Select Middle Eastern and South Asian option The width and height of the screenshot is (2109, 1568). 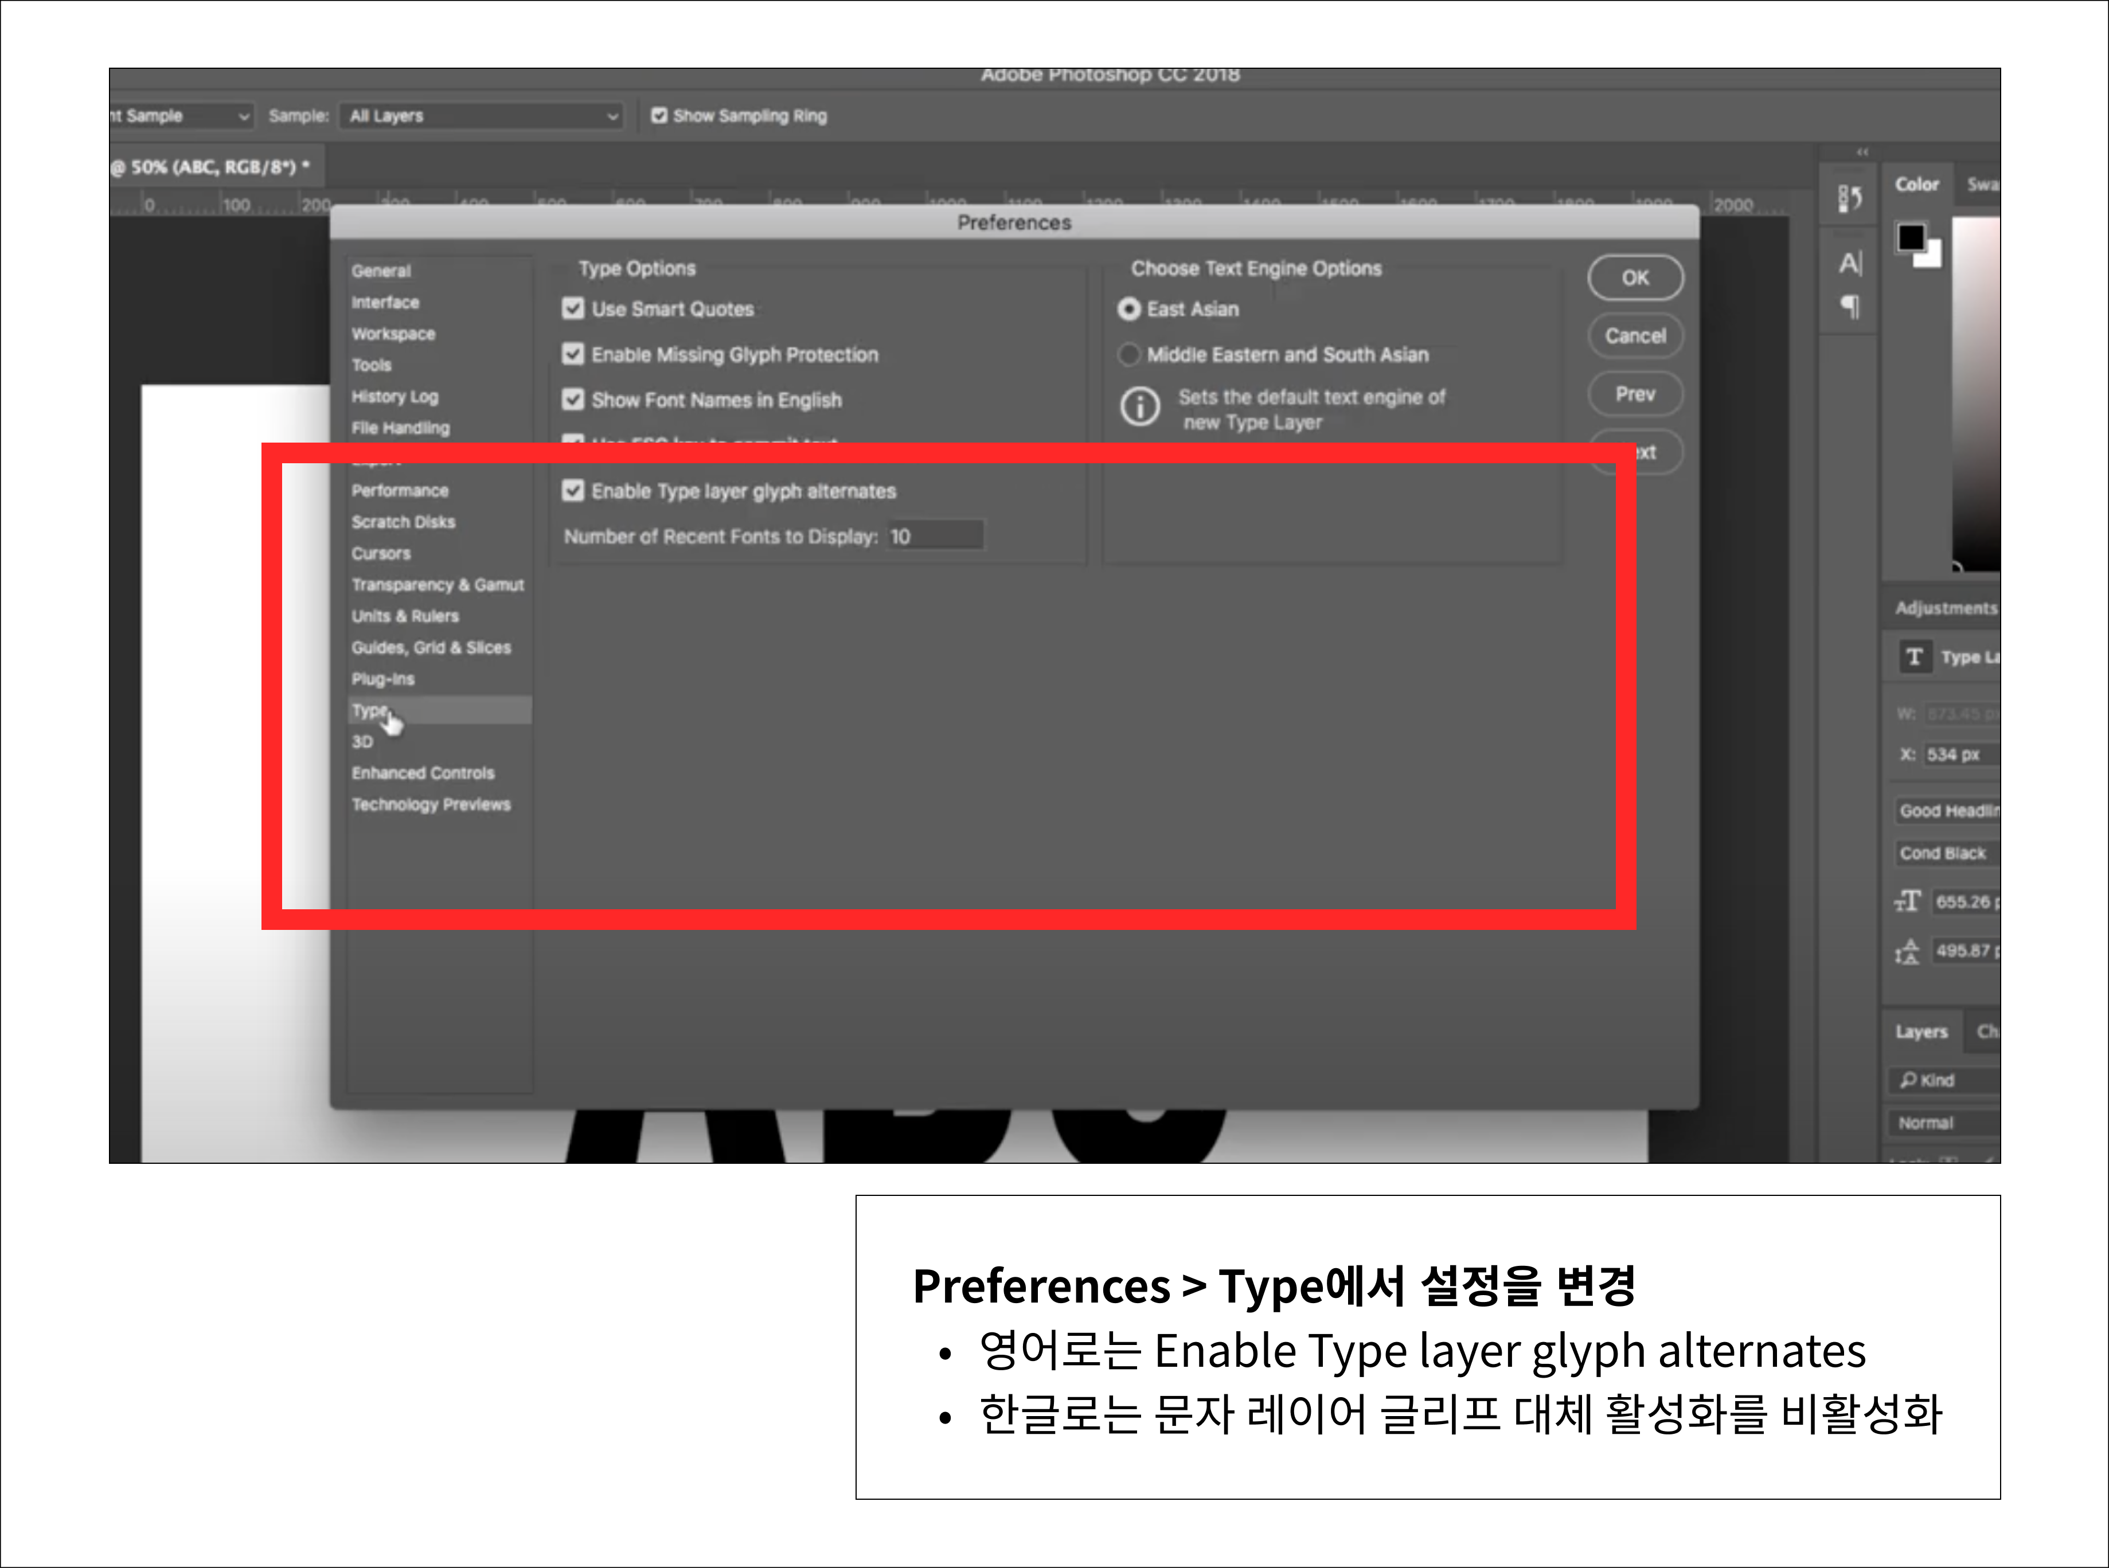coord(1128,354)
